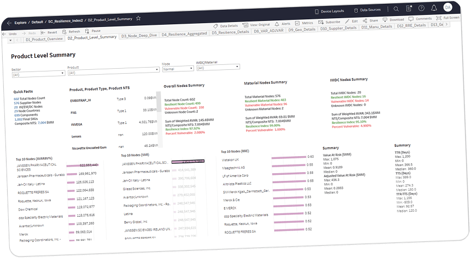This screenshot has width=471, height=259.
Task: Click Janssen Pharmaceutical Sciences AVAR bar
Action: (x=82, y=166)
